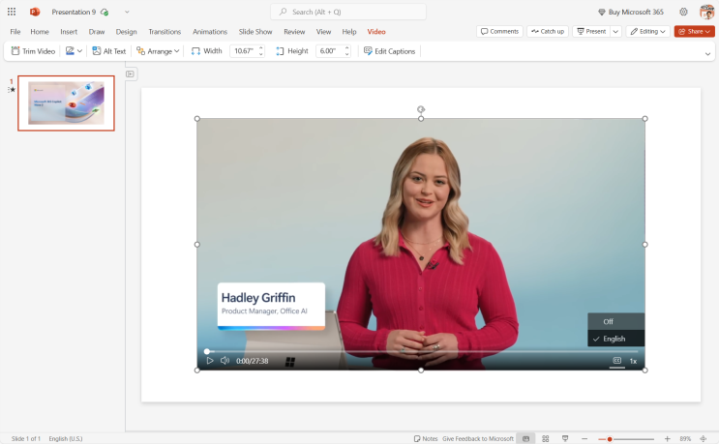Turn captions Off in the captions menu
Viewport: 719px width, 444px height.
(609, 321)
